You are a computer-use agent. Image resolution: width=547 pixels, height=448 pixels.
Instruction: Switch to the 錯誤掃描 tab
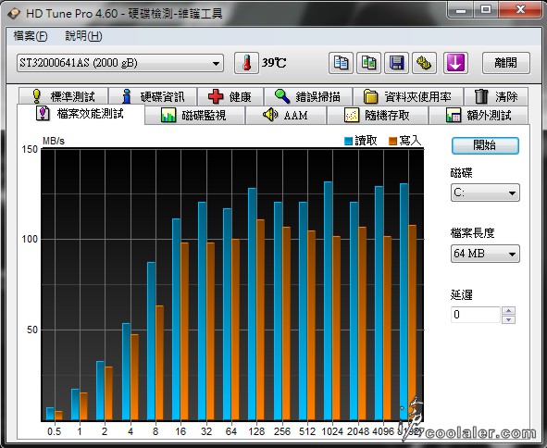308,96
